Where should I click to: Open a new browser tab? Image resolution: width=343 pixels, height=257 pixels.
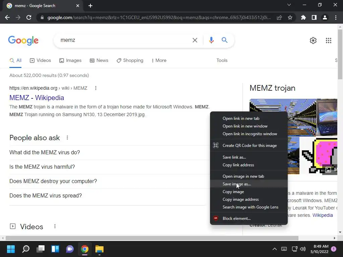pyautogui.click(x=90, y=6)
